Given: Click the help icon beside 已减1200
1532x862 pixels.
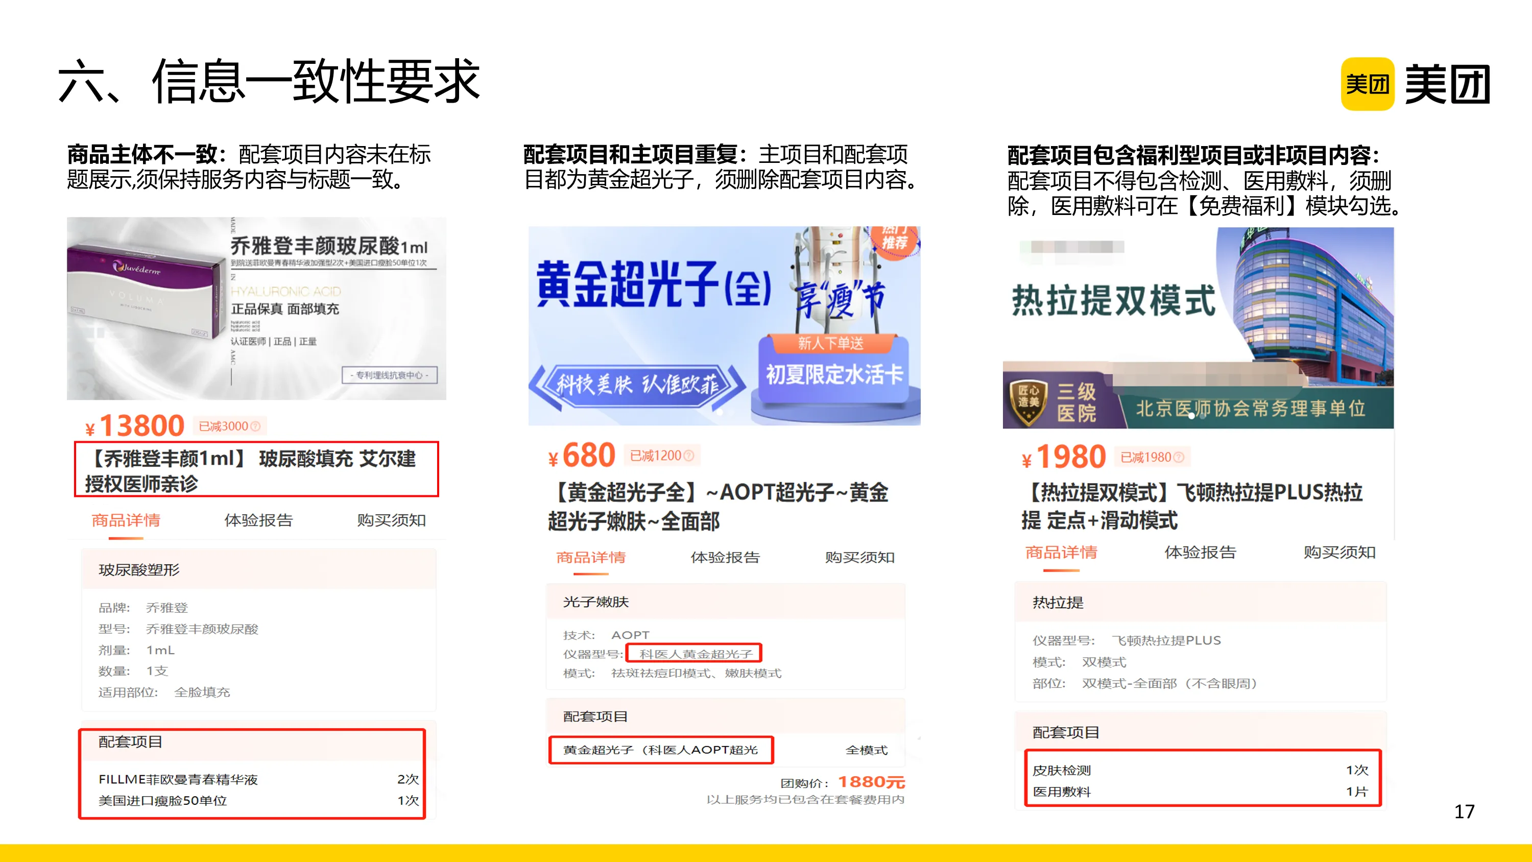Looking at the screenshot, I should 689,456.
